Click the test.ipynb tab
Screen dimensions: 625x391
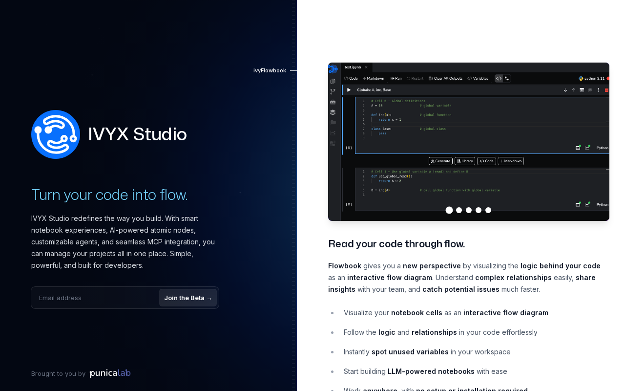click(356, 67)
